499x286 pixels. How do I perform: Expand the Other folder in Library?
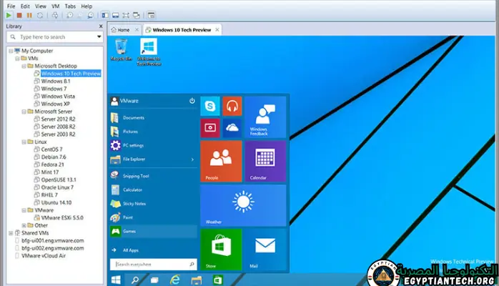22,225
